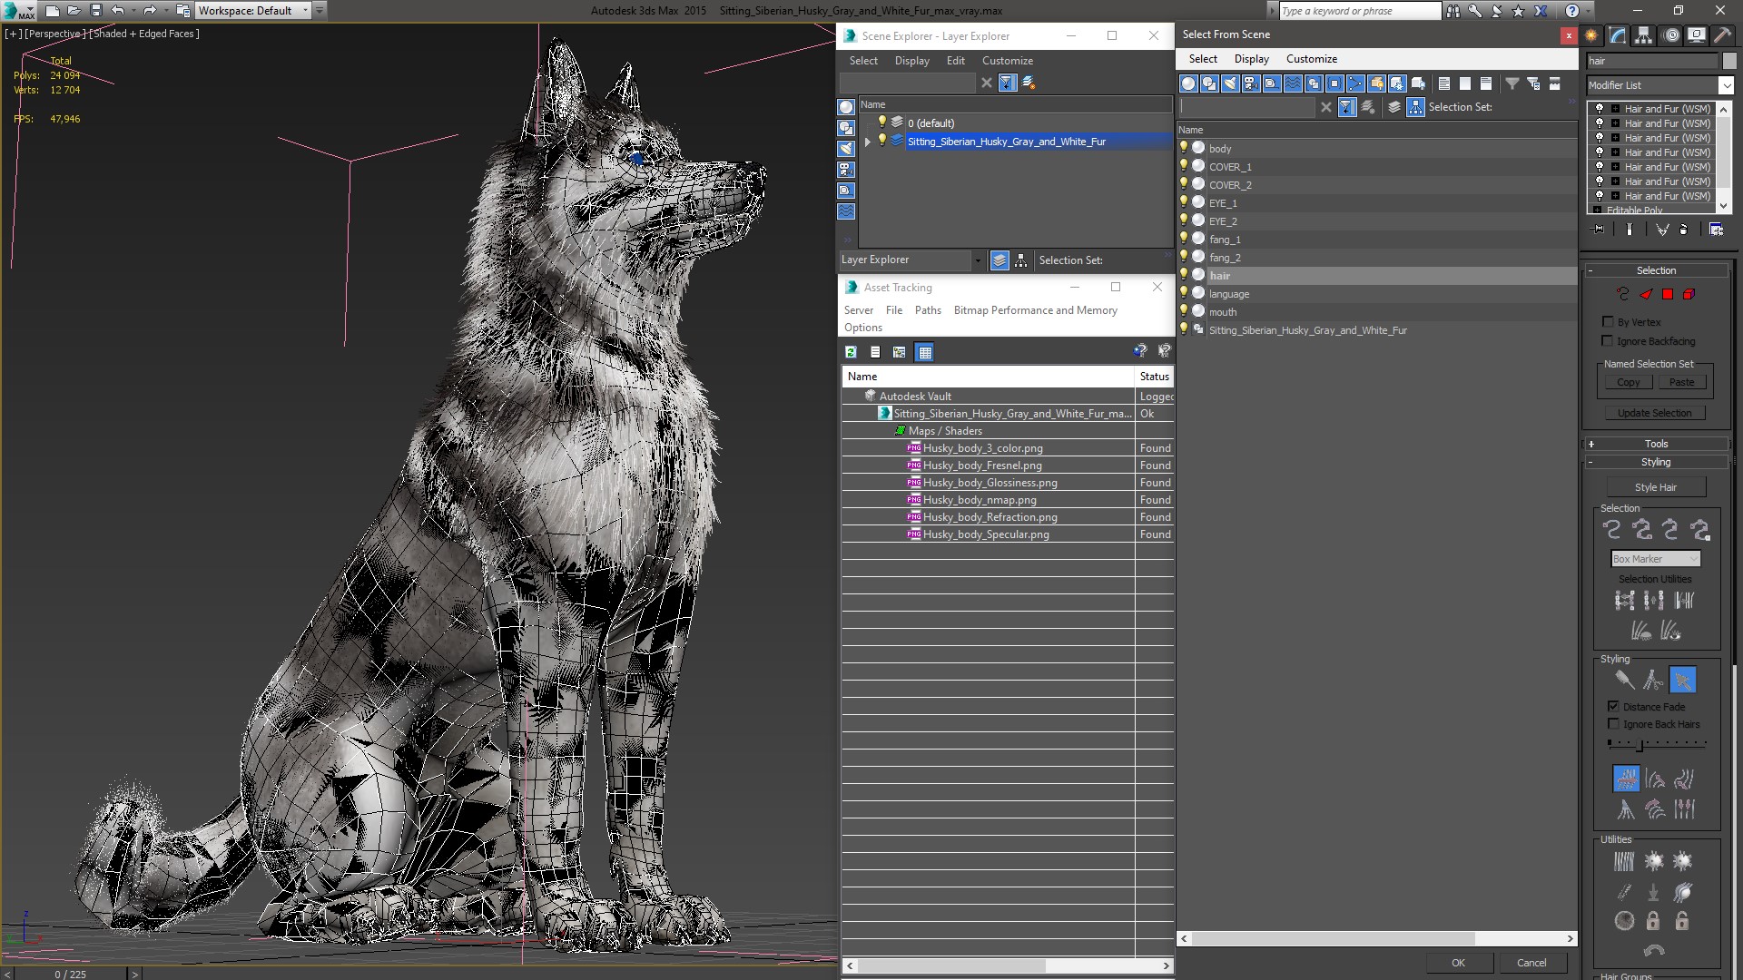Click the Configure Modifier Sets icon

tap(1716, 230)
